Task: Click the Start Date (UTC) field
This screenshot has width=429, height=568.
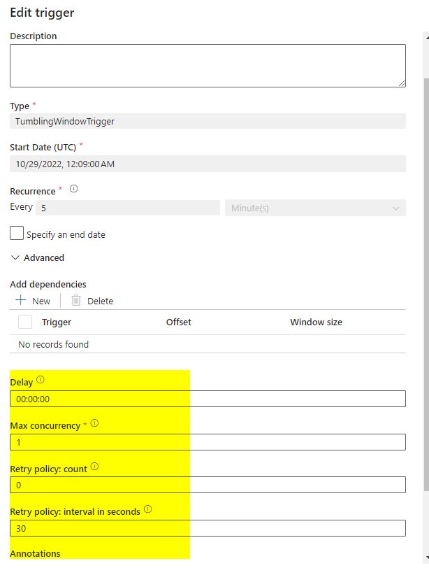Action: 208,164
